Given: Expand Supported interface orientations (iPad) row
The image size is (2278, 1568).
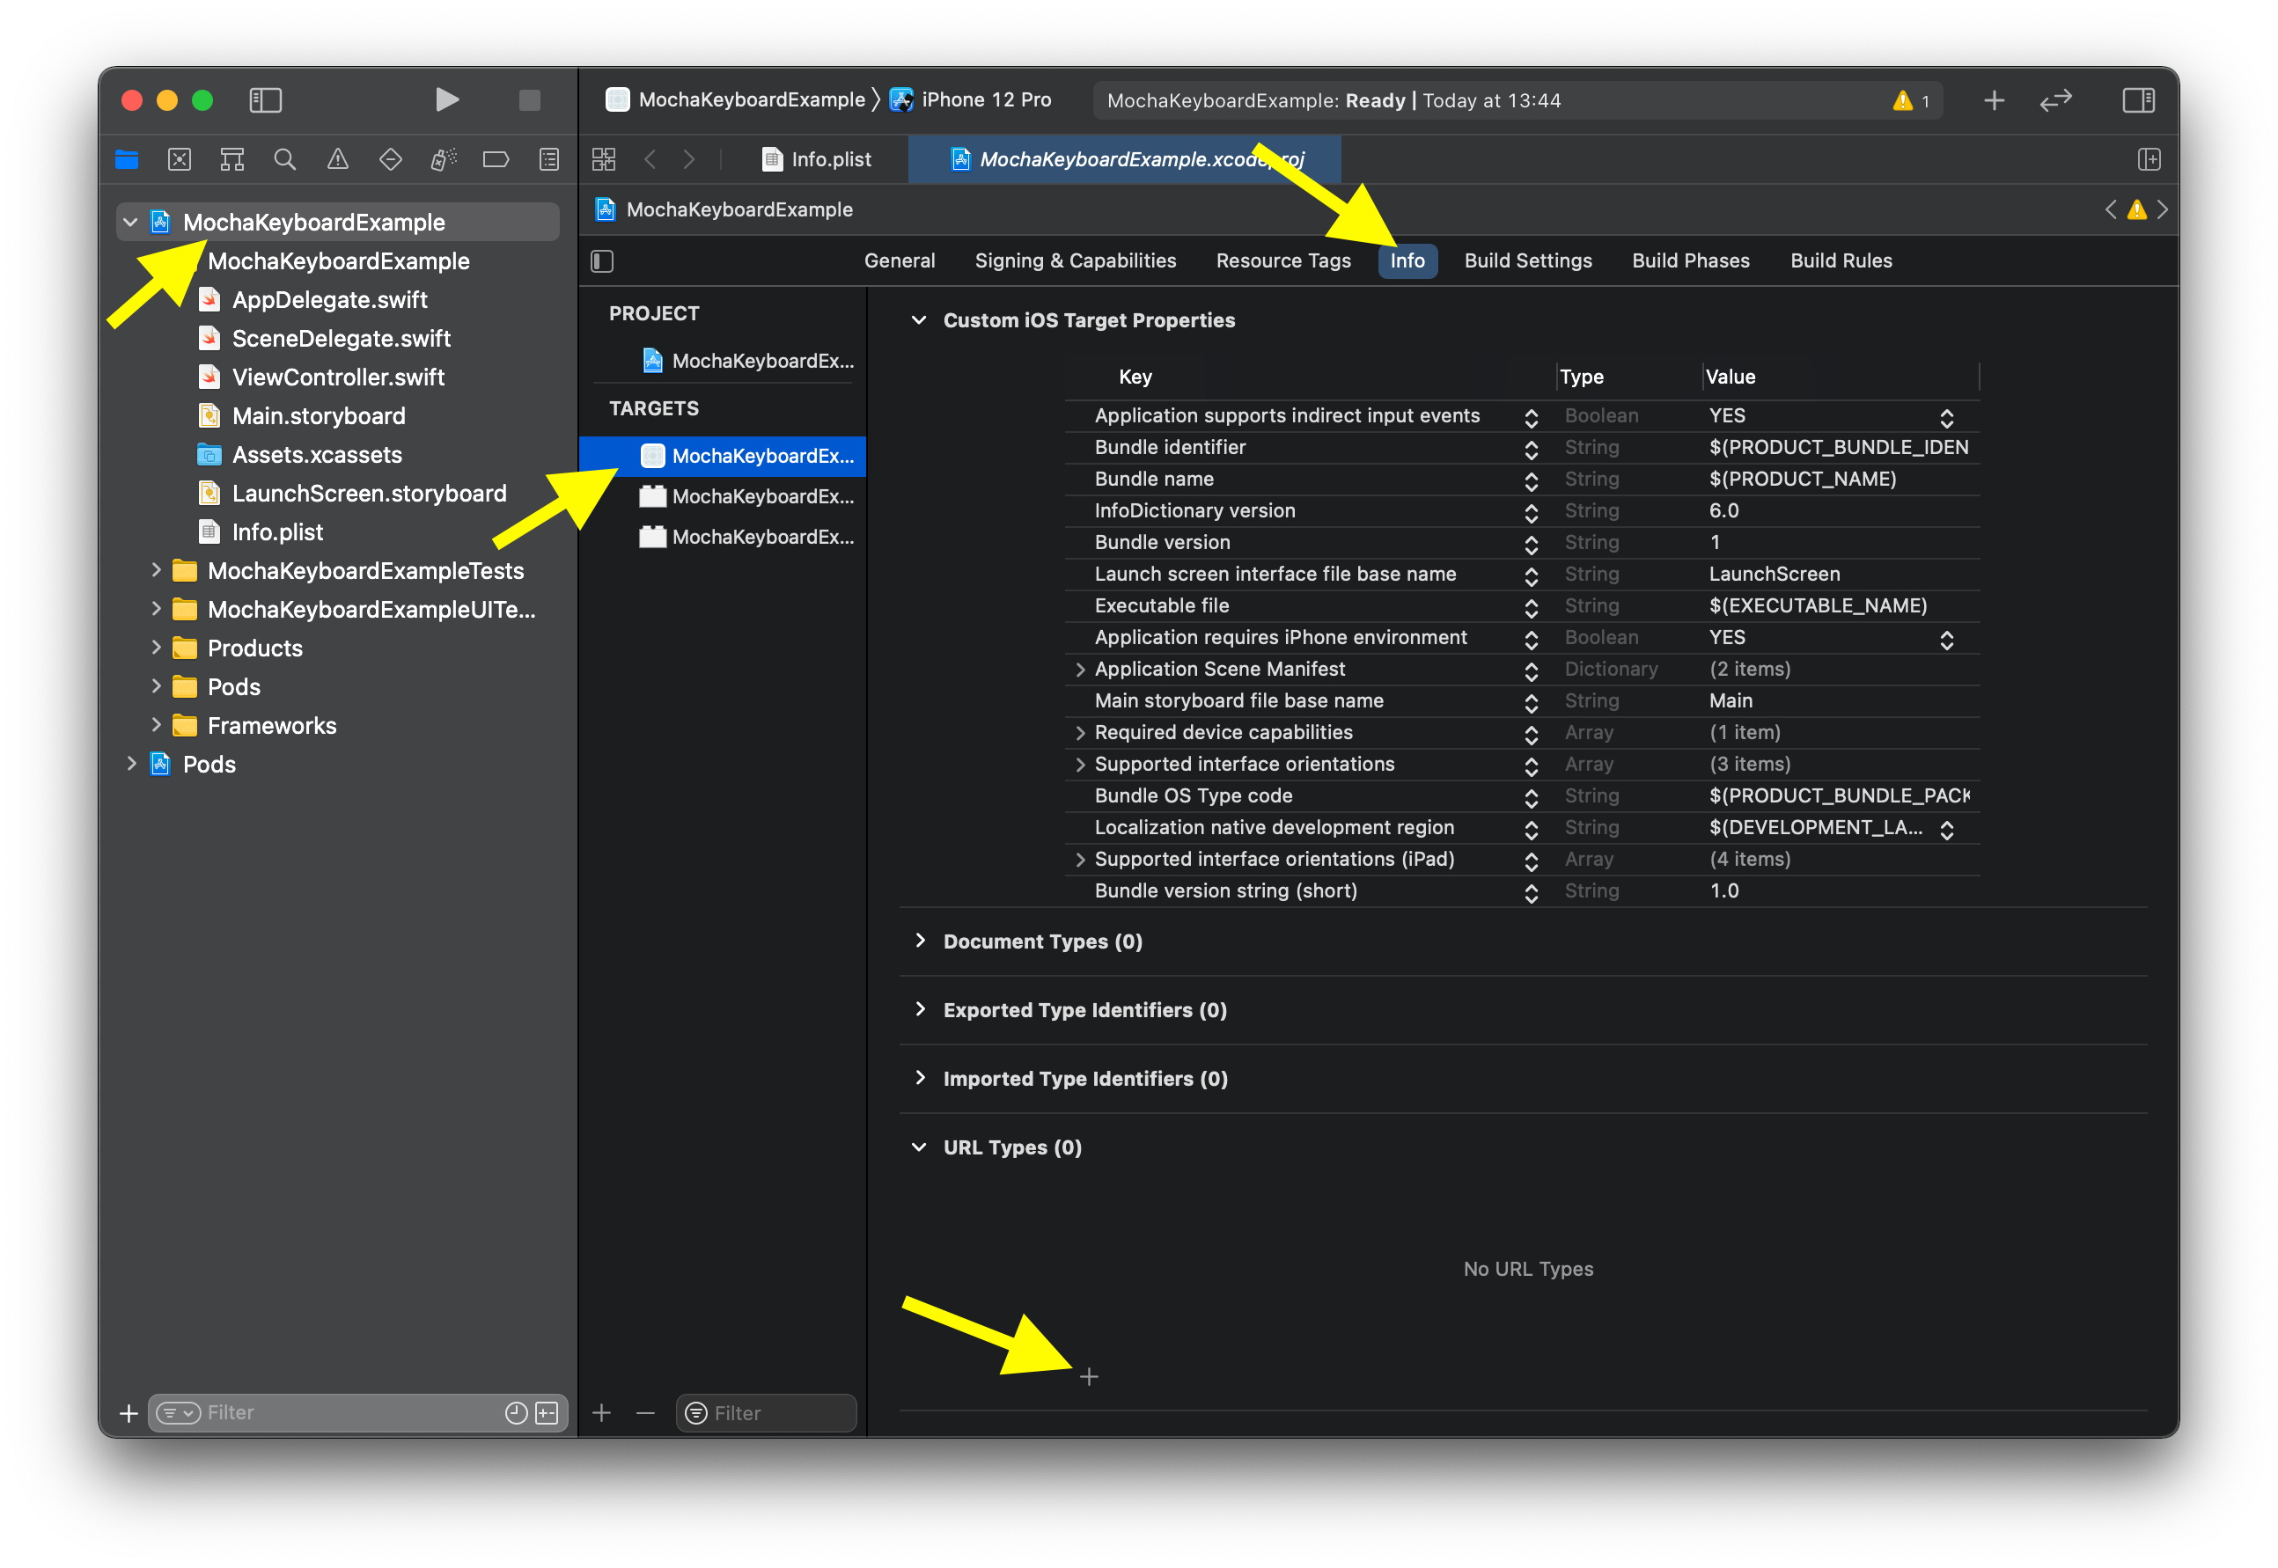Looking at the screenshot, I should [x=1080, y=860].
